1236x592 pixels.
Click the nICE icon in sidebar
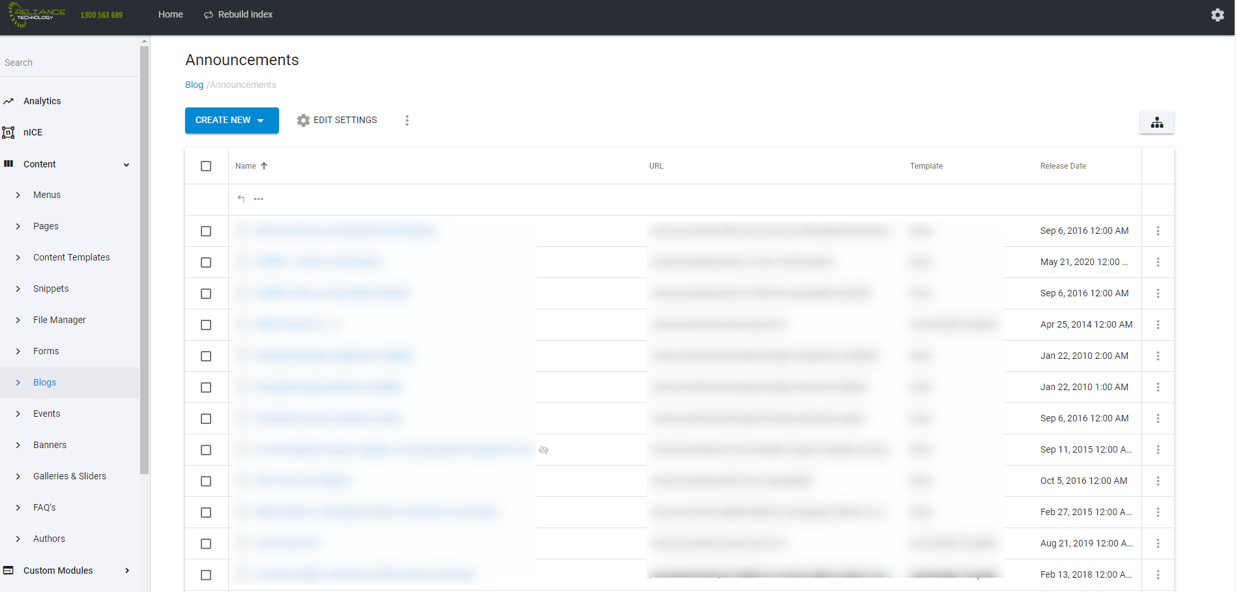tap(8, 132)
